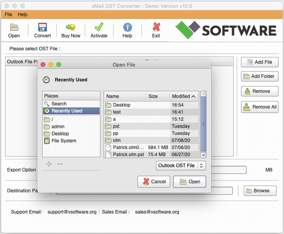Click the Patrick.olm.pst file icon
The image size is (284, 234).
click(108, 155)
